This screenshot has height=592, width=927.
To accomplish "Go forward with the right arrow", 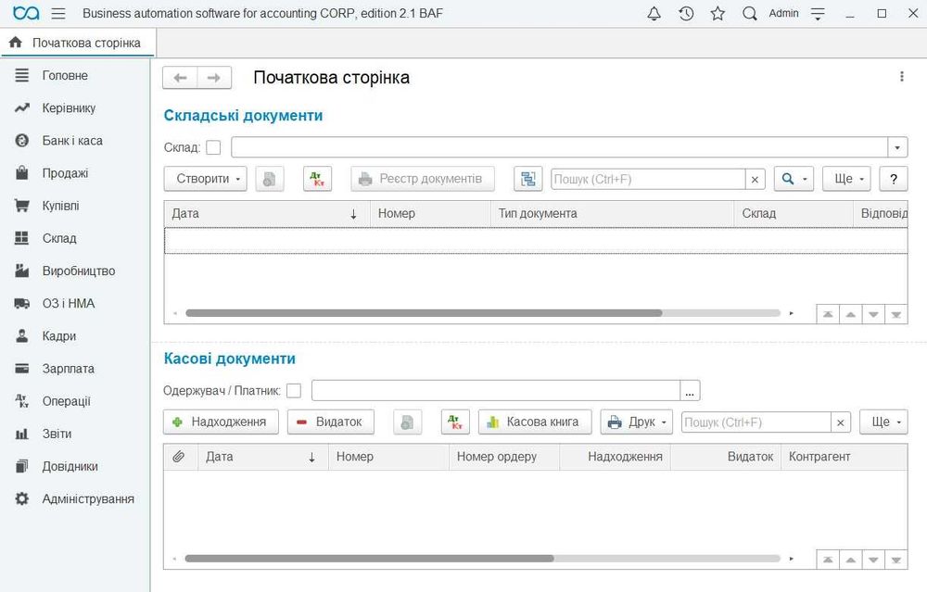I will click(x=214, y=78).
